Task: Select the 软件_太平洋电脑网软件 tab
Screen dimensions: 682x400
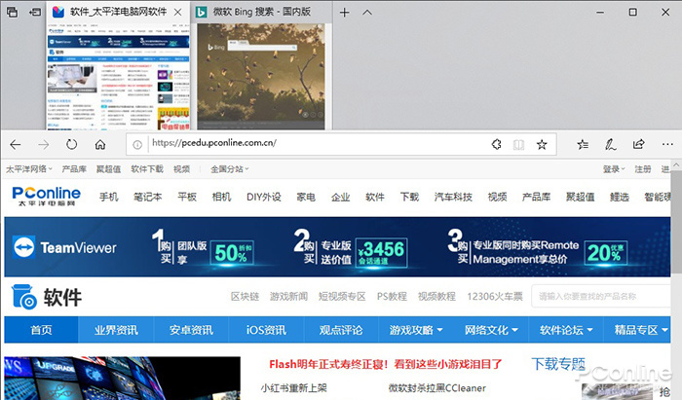Action: tap(118, 12)
